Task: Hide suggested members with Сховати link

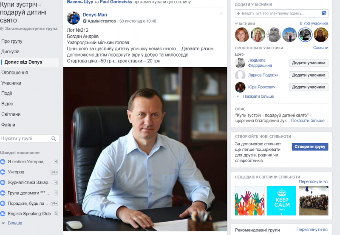Action: pos(320,48)
